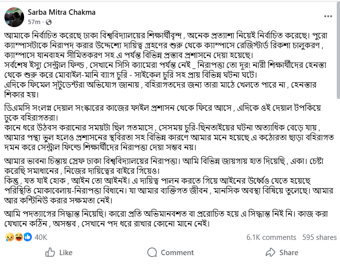The width and height of the screenshot is (340, 266).
Task: Open Sarba Mitra Chakma's profile name link
Action: pyautogui.click(x=62, y=12)
